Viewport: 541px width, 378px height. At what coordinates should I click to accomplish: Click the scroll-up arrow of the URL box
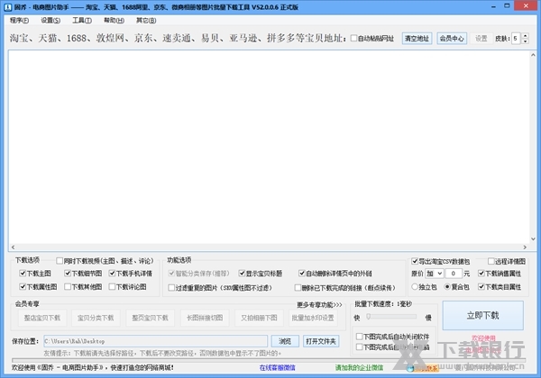[x=533, y=55]
